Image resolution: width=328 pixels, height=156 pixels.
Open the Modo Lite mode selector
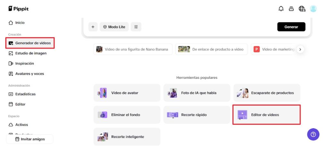point(114,27)
